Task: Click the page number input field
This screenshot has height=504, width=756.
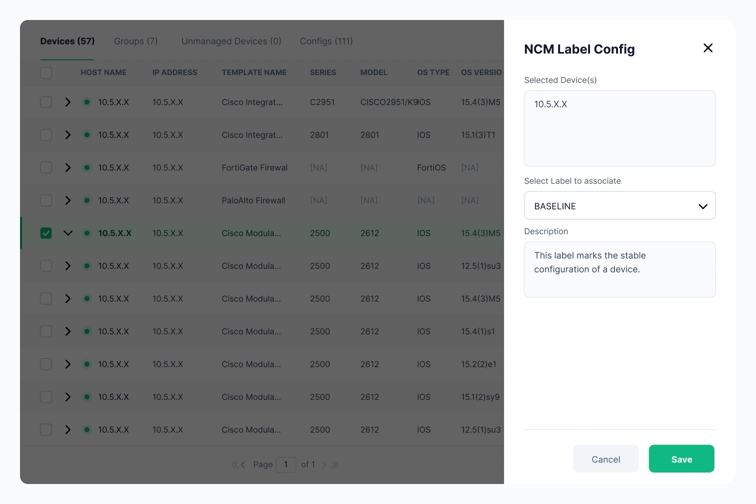Action: 286,464
